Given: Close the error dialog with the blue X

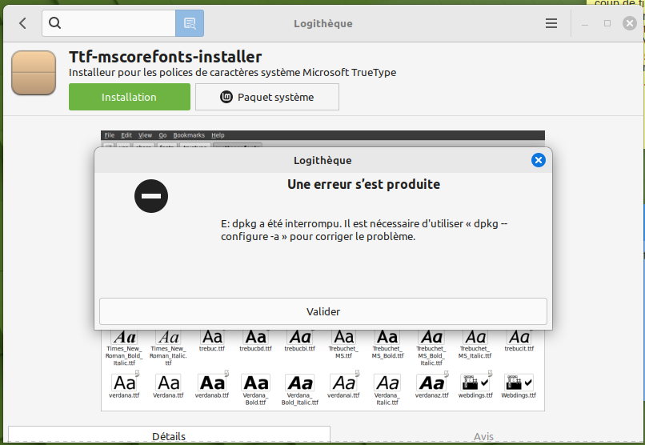Looking at the screenshot, I should 538,160.
